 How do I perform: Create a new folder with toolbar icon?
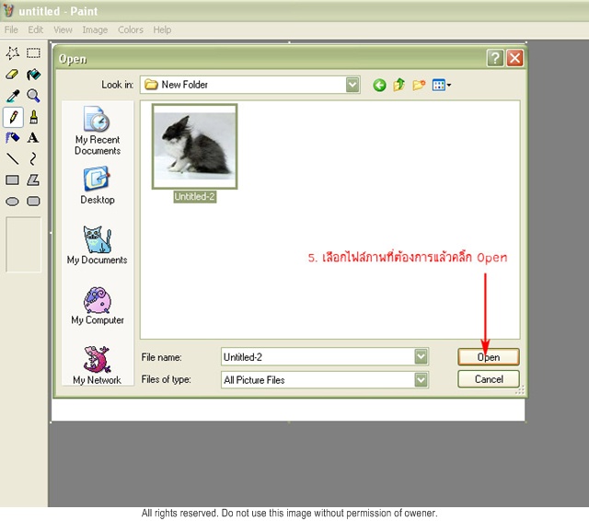(419, 85)
